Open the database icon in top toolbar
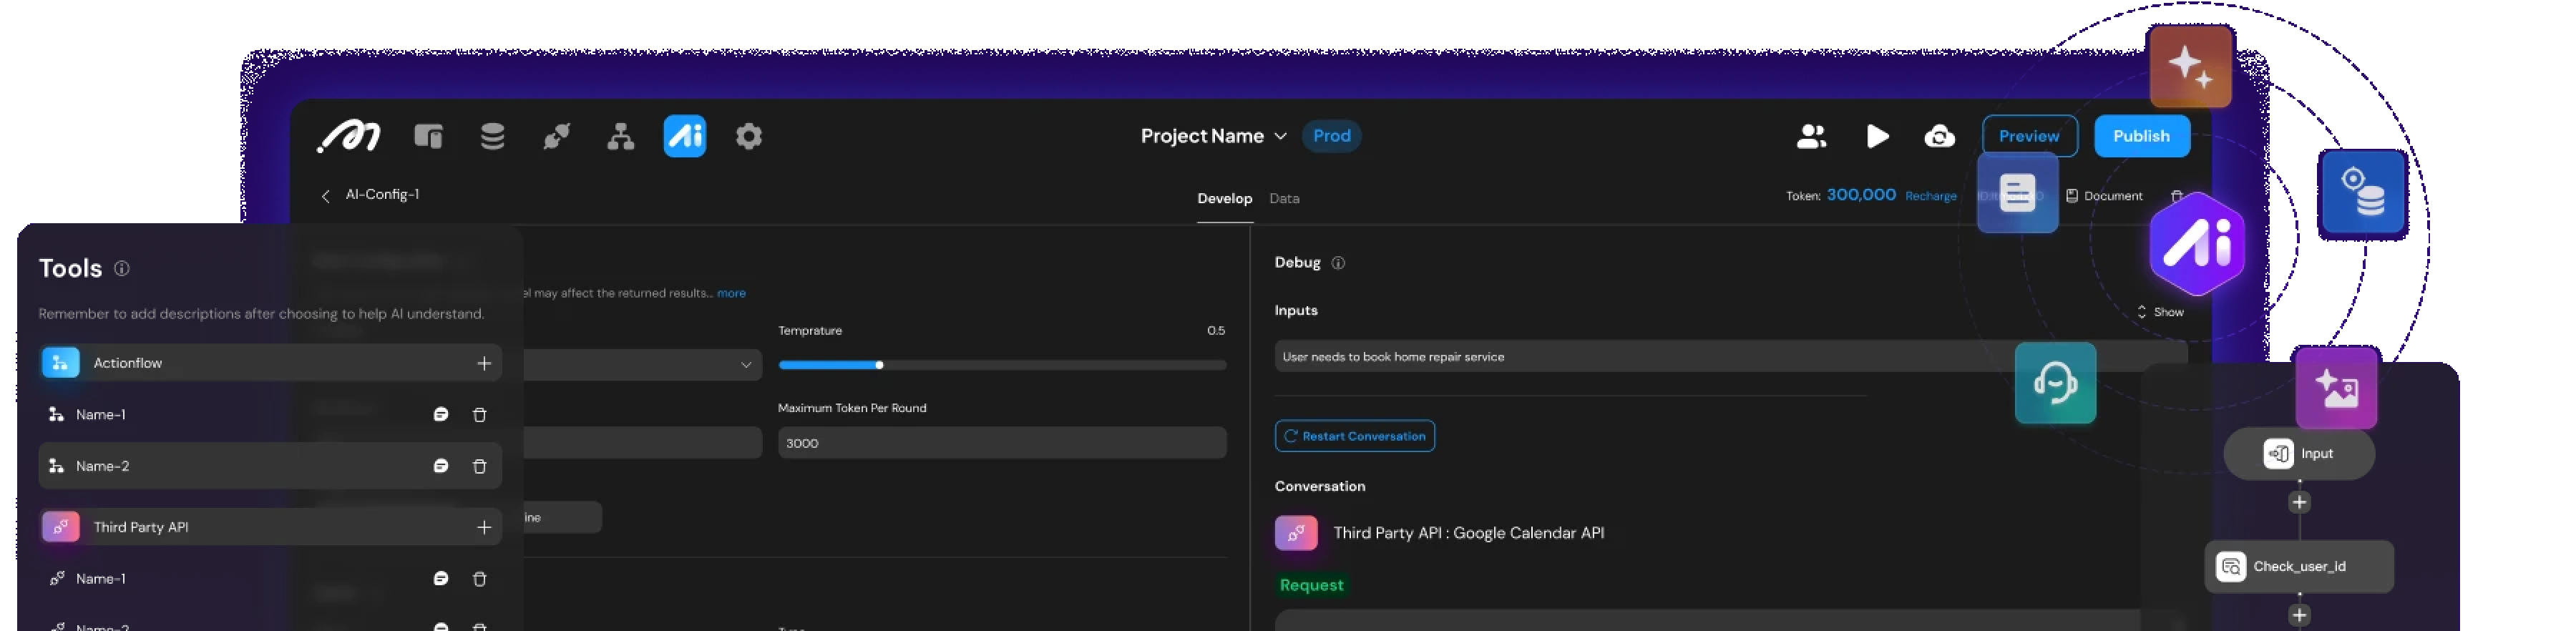The height and width of the screenshot is (631, 2576). coord(492,136)
